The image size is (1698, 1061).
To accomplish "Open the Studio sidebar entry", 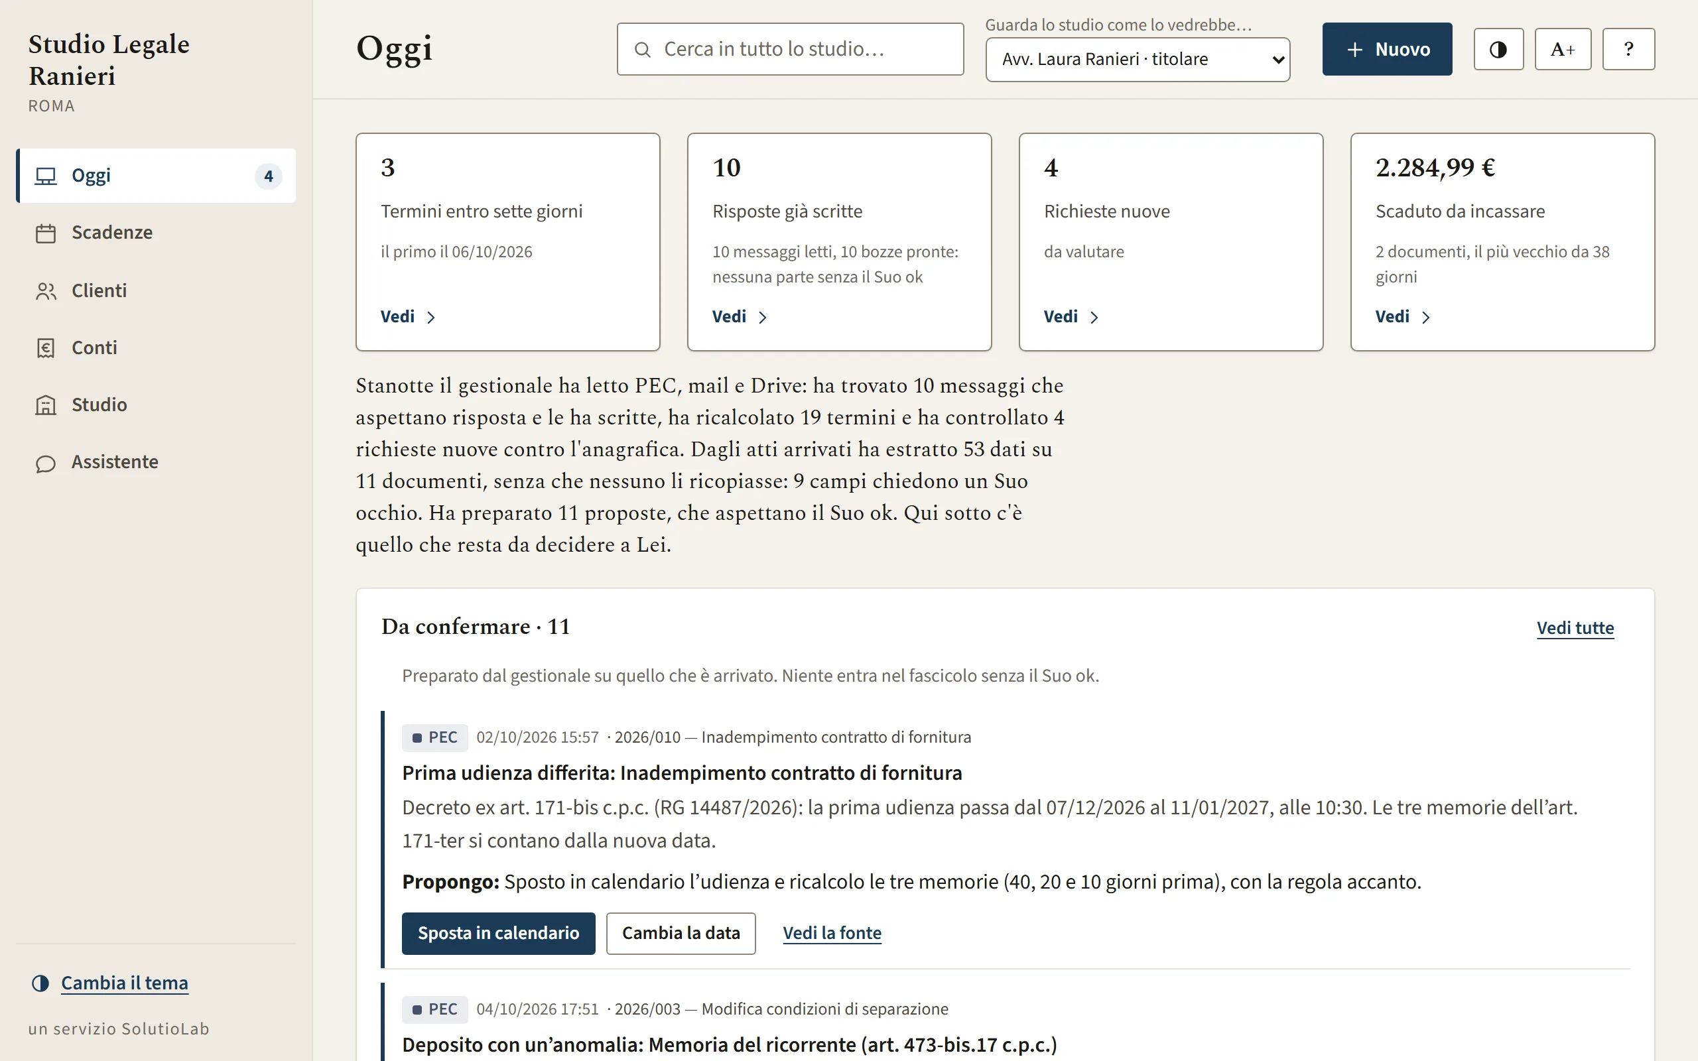I will click(156, 405).
